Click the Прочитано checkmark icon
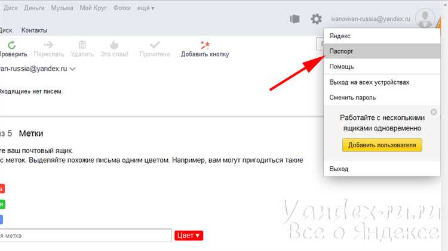Viewport: 448px width, 251px height. [x=155, y=45]
